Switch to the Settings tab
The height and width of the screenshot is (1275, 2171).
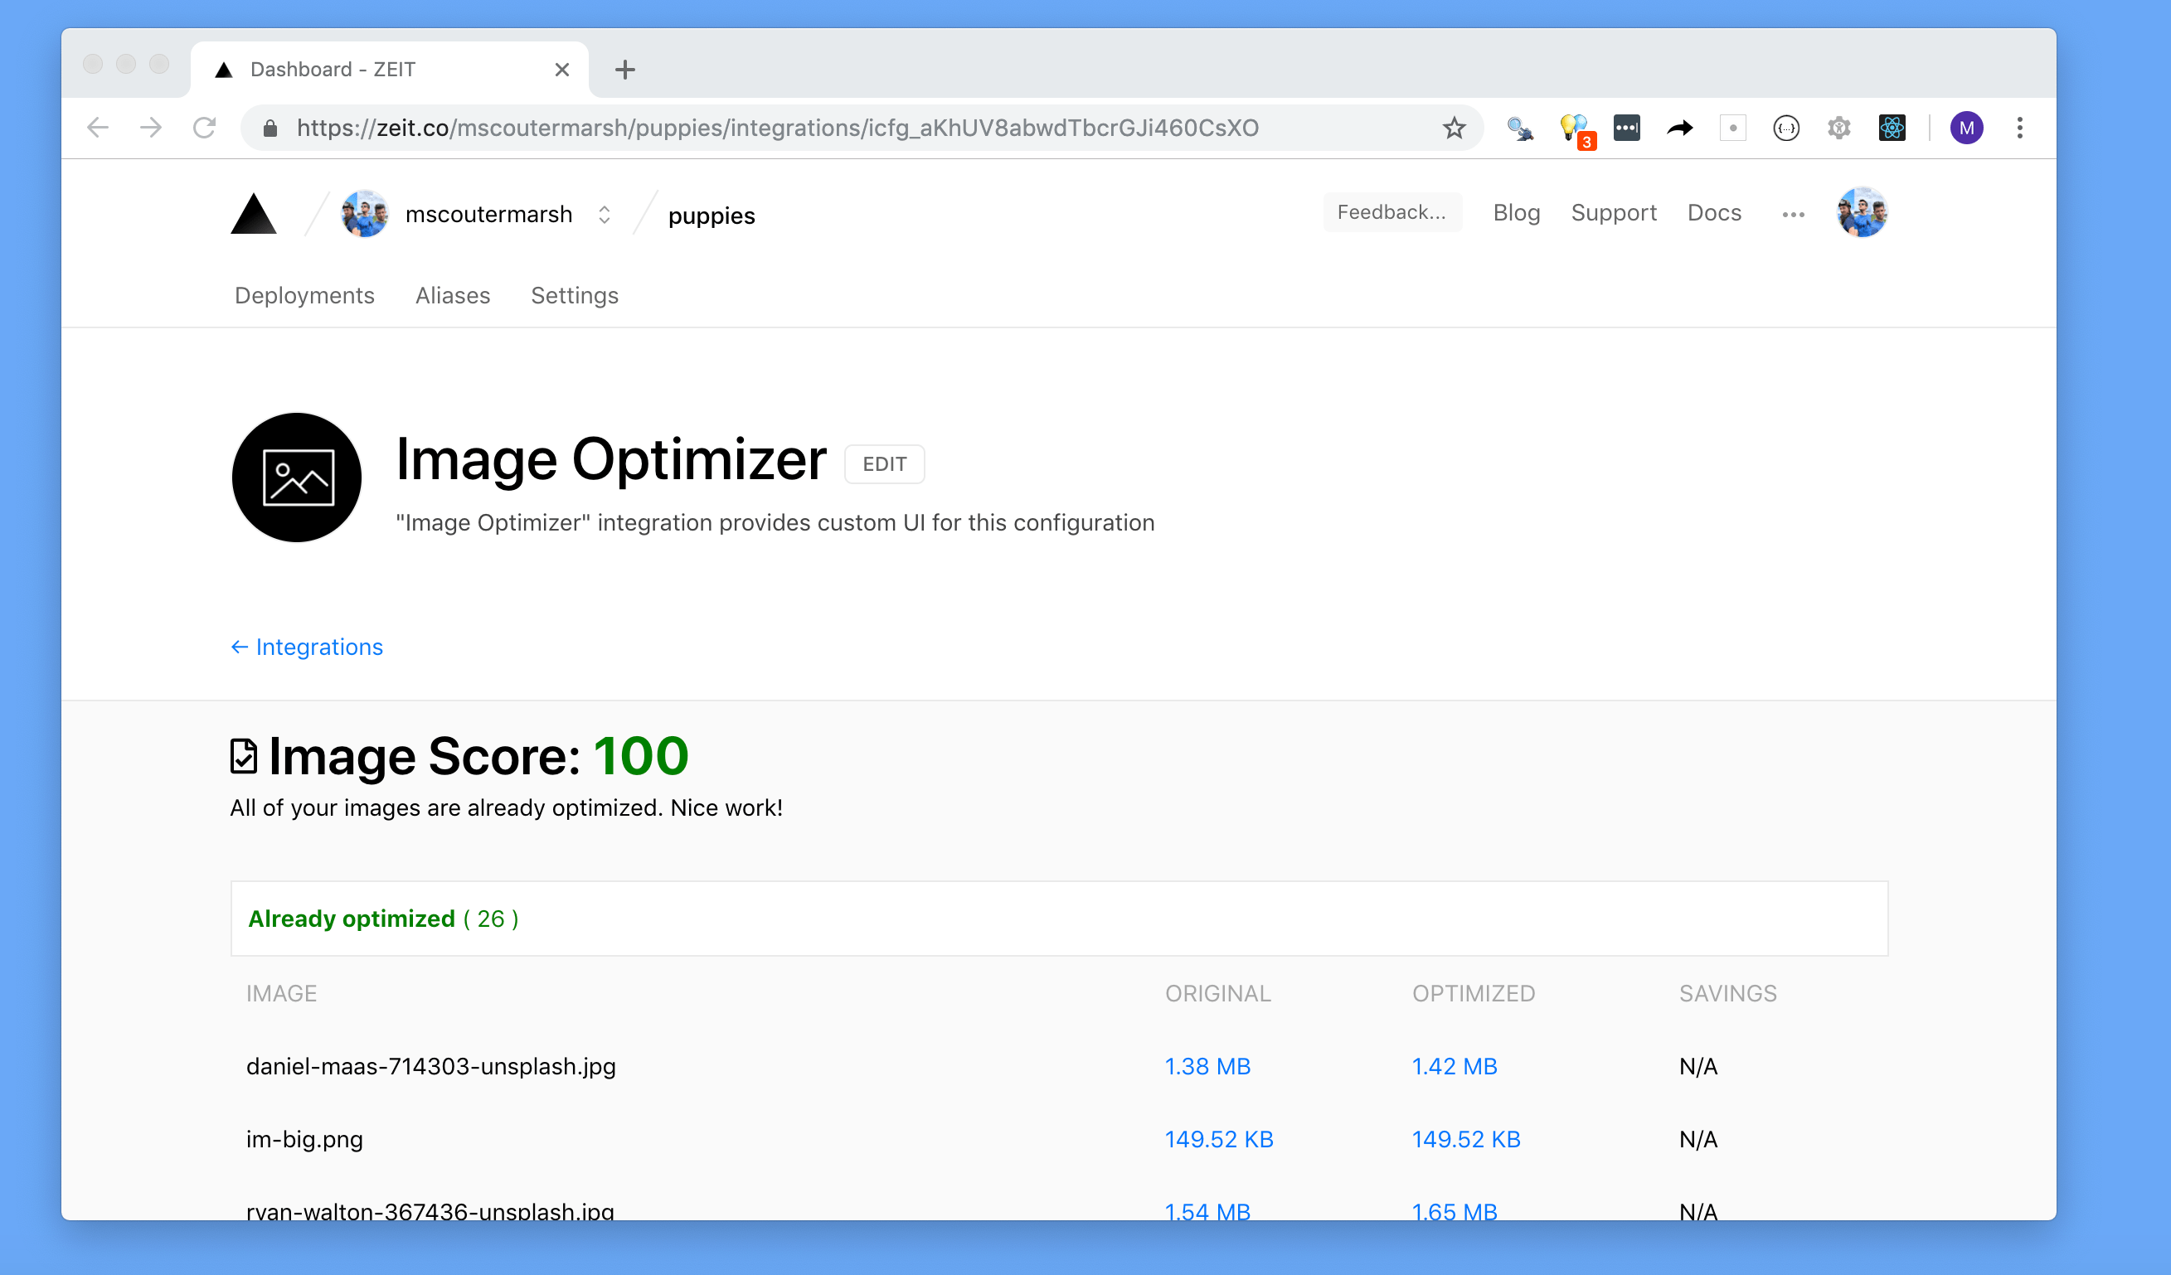click(575, 295)
